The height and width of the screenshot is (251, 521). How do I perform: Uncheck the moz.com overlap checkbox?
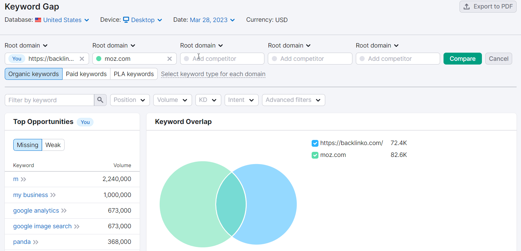coord(315,155)
